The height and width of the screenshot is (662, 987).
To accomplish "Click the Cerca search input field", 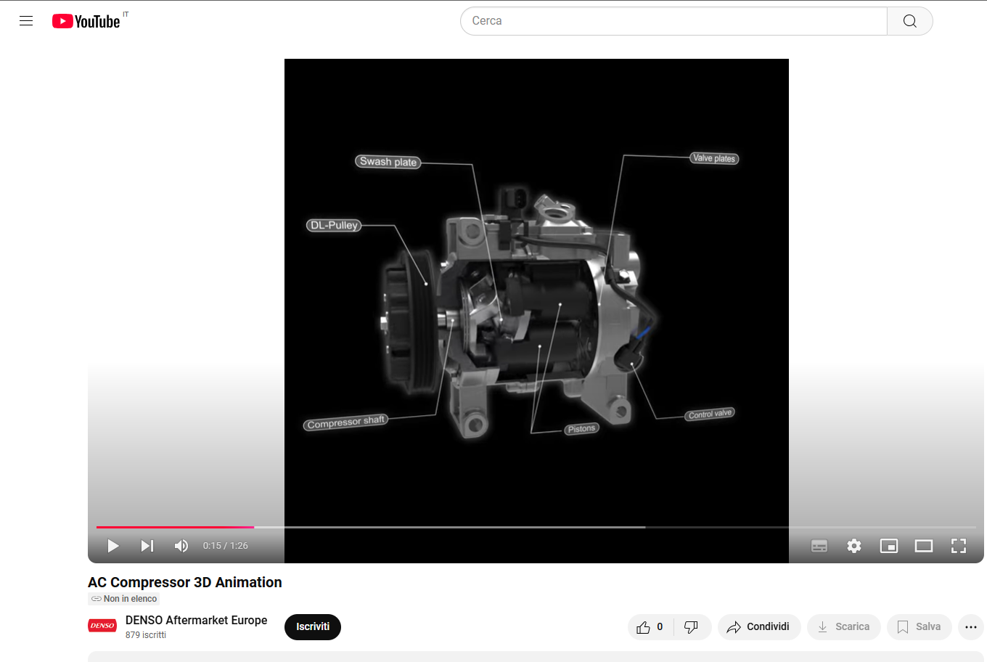I will 673,21.
